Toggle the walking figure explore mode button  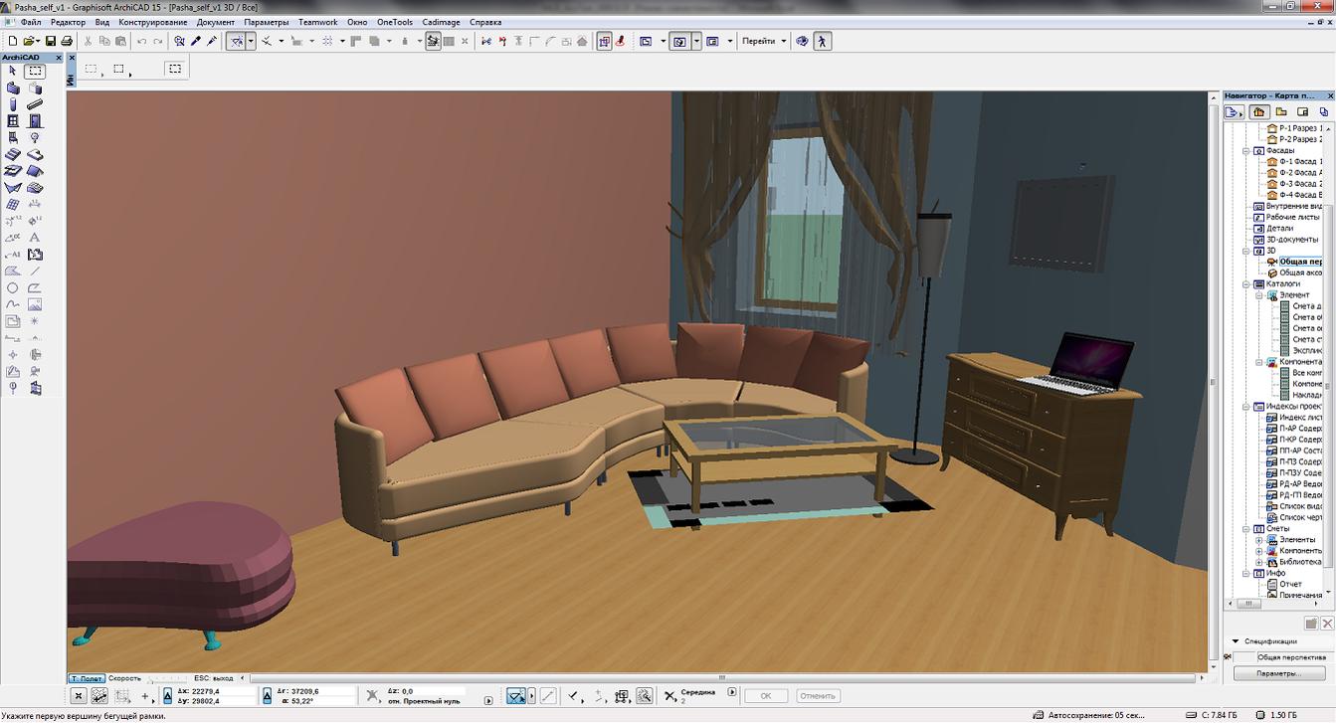822,41
